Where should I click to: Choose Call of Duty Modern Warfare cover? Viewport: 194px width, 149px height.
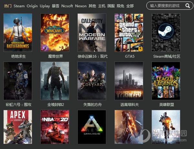(x=92, y=33)
